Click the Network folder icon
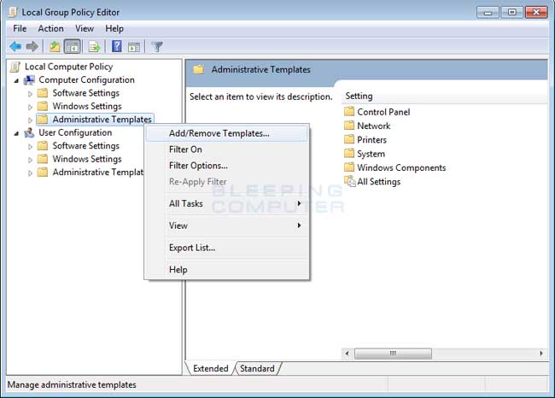This screenshot has height=398, width=555. [x=349, y=126]
